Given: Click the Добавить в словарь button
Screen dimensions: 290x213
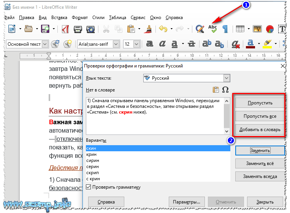Looking at the screenshot, I should [x=260, y=130].
